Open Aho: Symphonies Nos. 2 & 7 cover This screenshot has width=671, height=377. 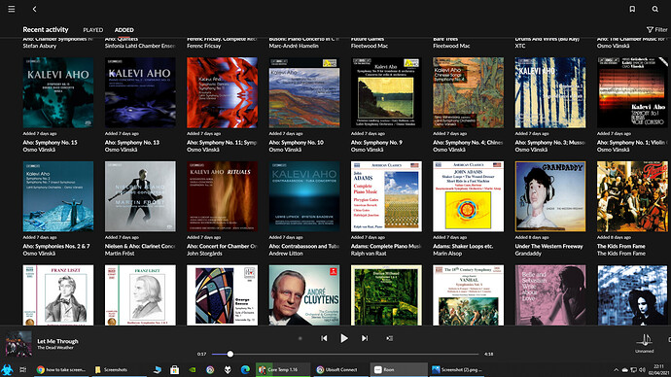[58, 196]
